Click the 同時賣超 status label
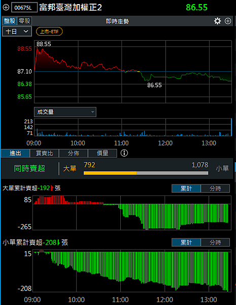The image size is (236, 305). pos(29,168)
